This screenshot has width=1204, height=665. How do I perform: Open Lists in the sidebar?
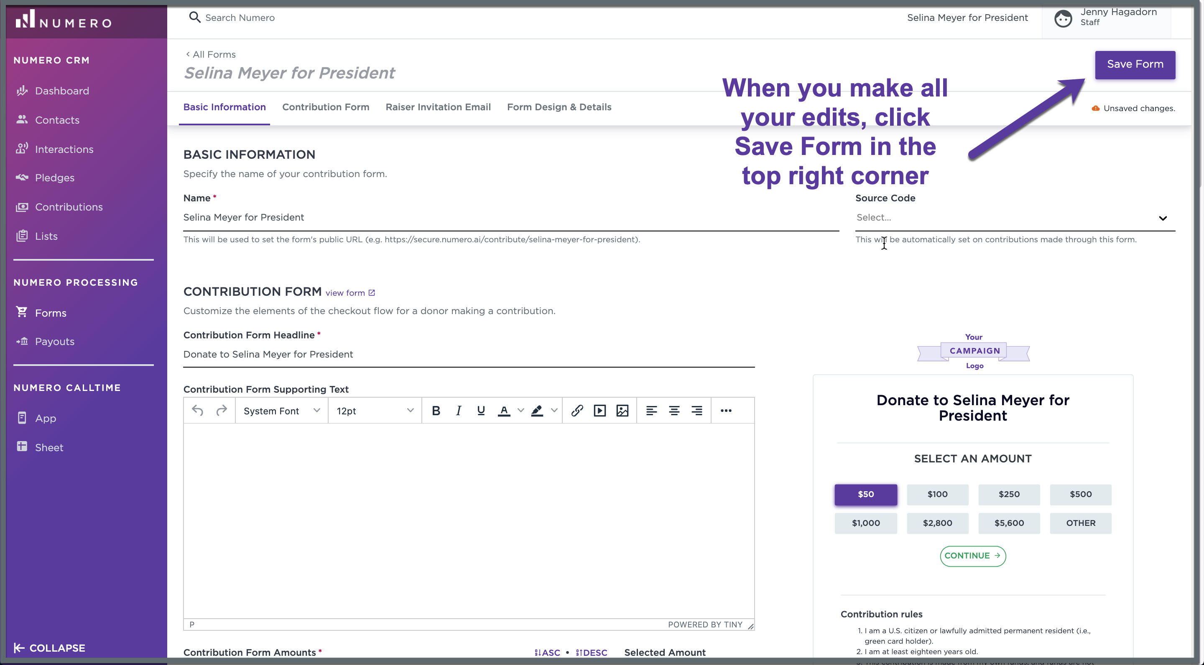[36, 236]
